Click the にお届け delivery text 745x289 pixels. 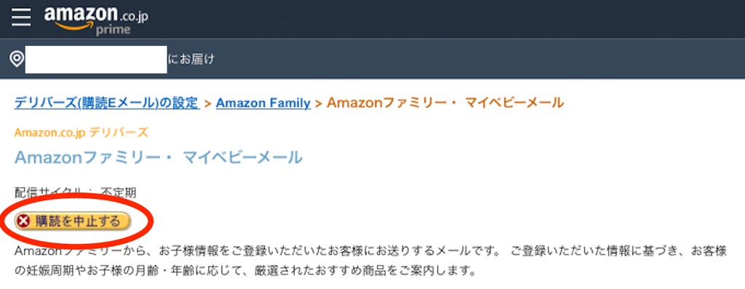pos(191,60)
